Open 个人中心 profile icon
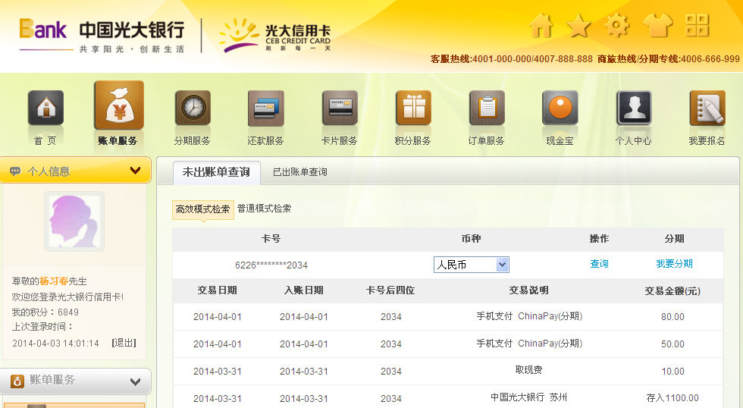 633,108
